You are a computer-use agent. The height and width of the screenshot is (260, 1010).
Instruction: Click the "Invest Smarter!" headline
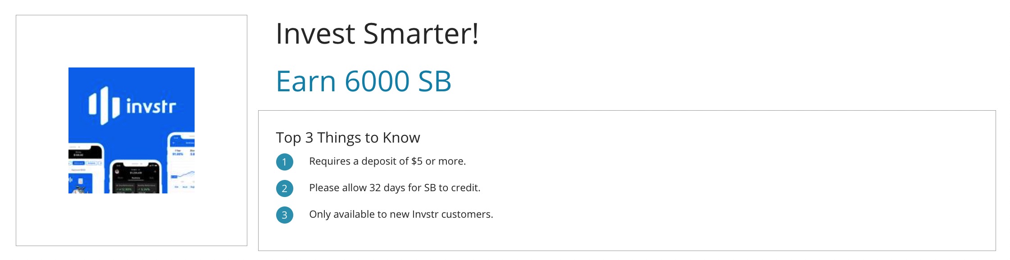point(377,34)
